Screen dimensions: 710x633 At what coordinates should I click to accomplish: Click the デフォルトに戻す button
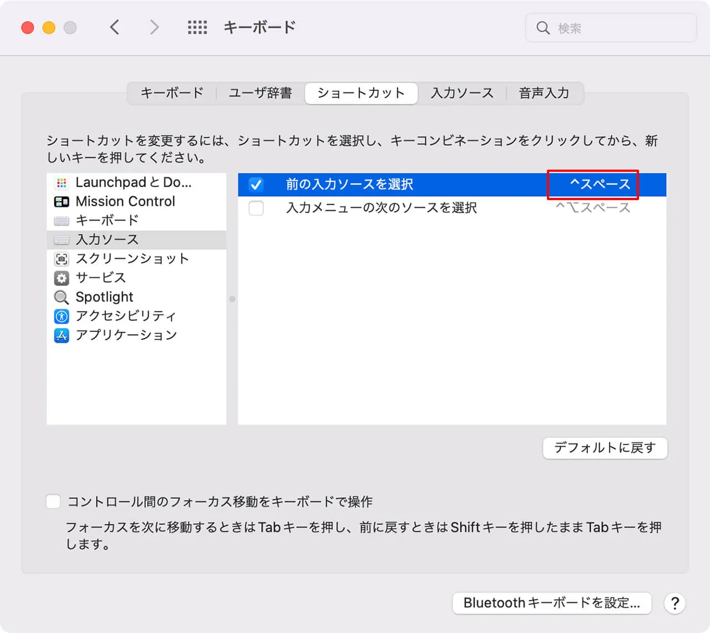[x=605, y=448]
